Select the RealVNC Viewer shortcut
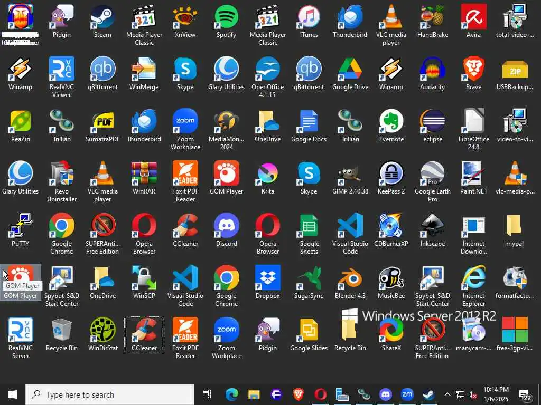 [x=61, y=77]
